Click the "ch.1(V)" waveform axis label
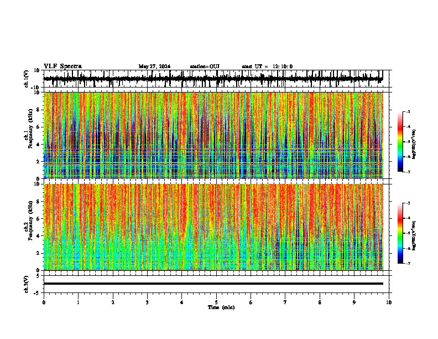The image size is (438, 339). point(27,79)
